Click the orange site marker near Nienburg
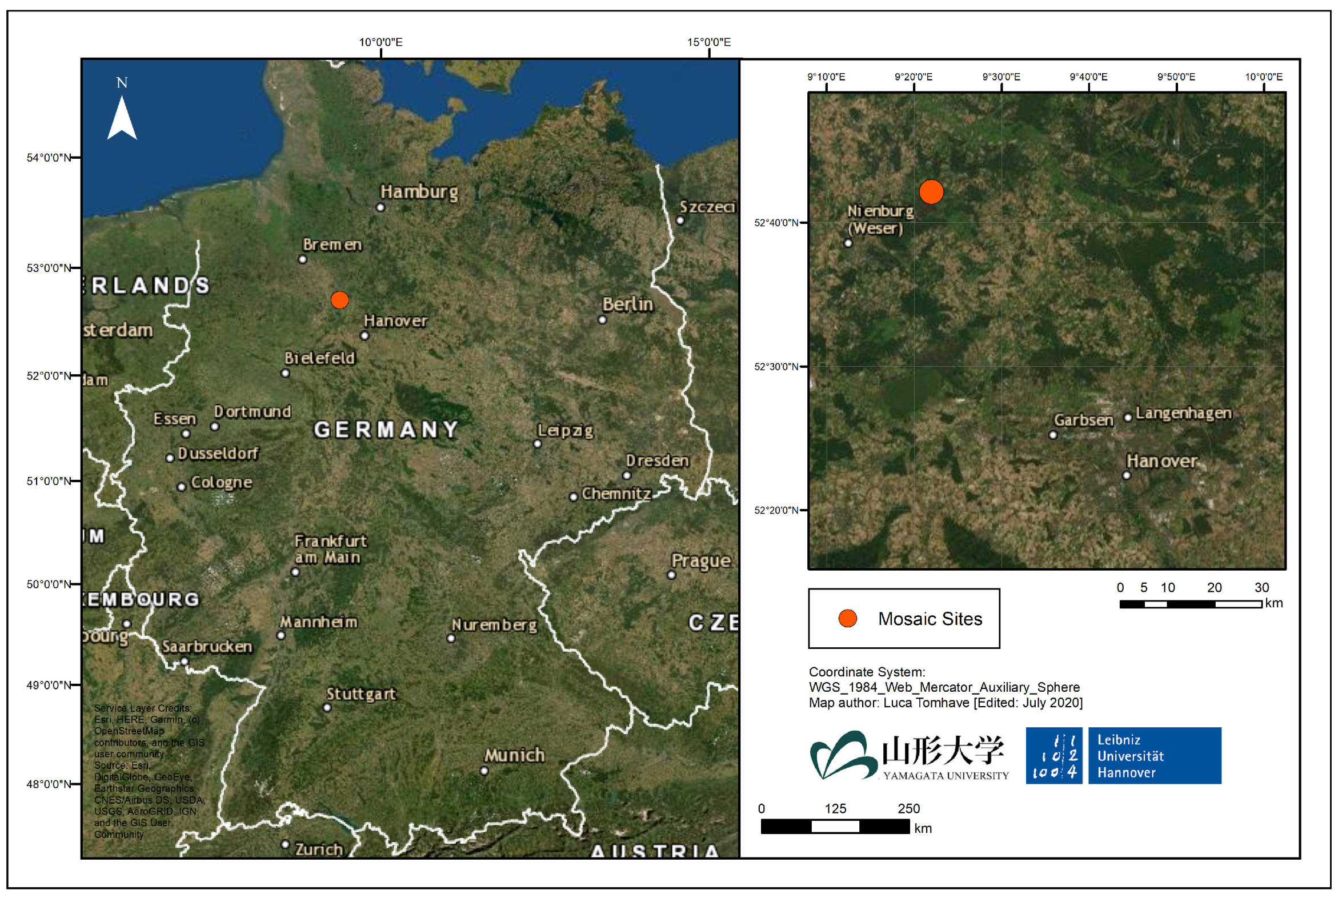This screenshot has width=1342, height=898. (x=931, y=192)
